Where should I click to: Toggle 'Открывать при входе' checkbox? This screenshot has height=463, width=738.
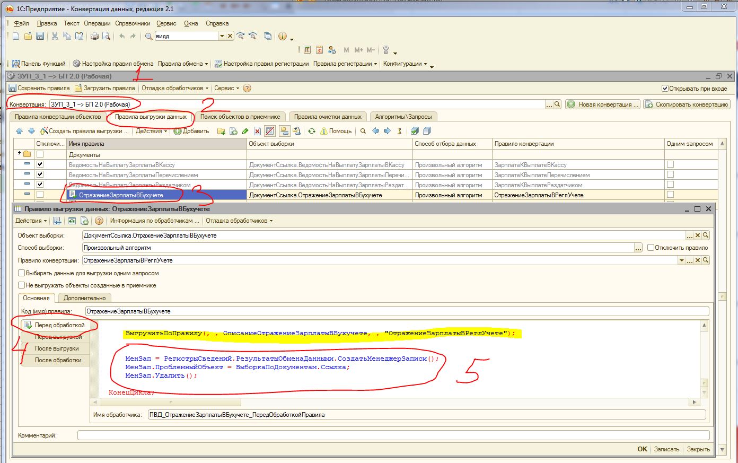[665, 89]
